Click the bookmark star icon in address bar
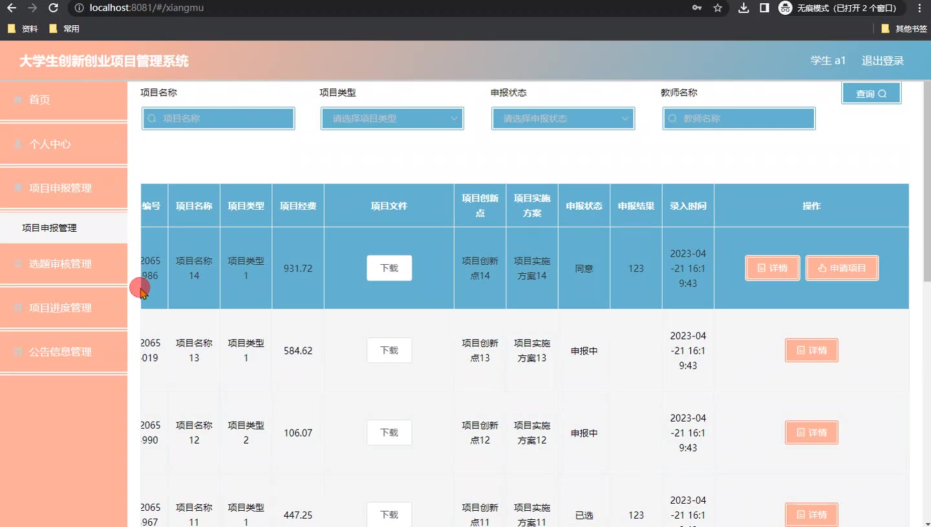Viewport: 931px width, 527px height. click(x=717, y=8)
